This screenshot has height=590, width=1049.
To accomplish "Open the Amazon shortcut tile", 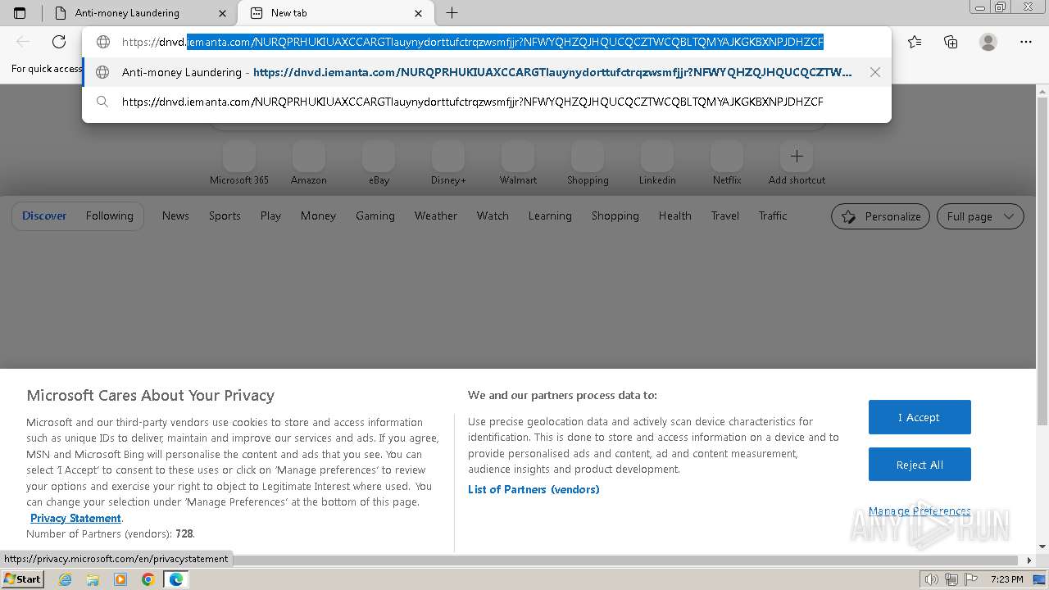I will (x=309, y=163).
